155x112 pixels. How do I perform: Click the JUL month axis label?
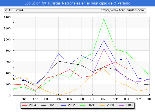pyautogui.click(x=92, y=99)
